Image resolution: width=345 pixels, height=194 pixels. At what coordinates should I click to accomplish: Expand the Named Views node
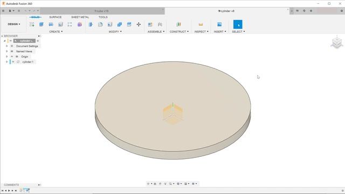pyautogui.click(x=6, y=51)
